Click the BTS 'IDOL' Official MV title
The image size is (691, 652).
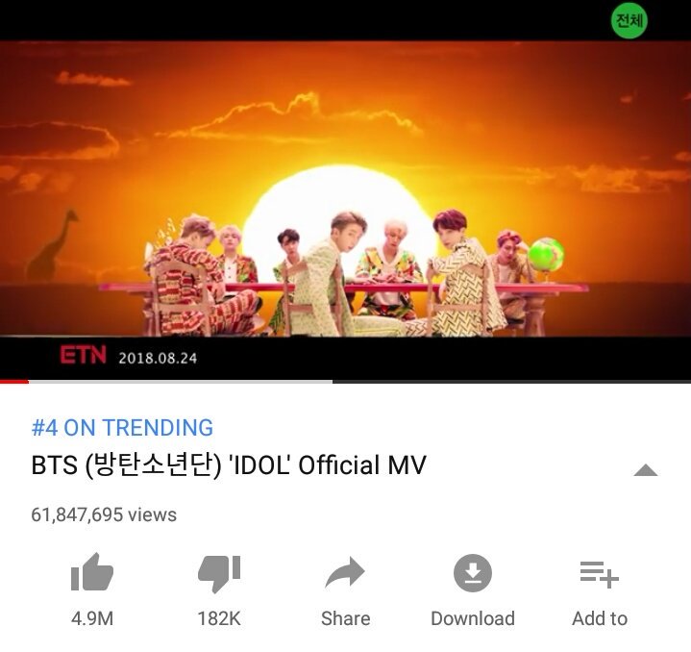tap(229, 465)
